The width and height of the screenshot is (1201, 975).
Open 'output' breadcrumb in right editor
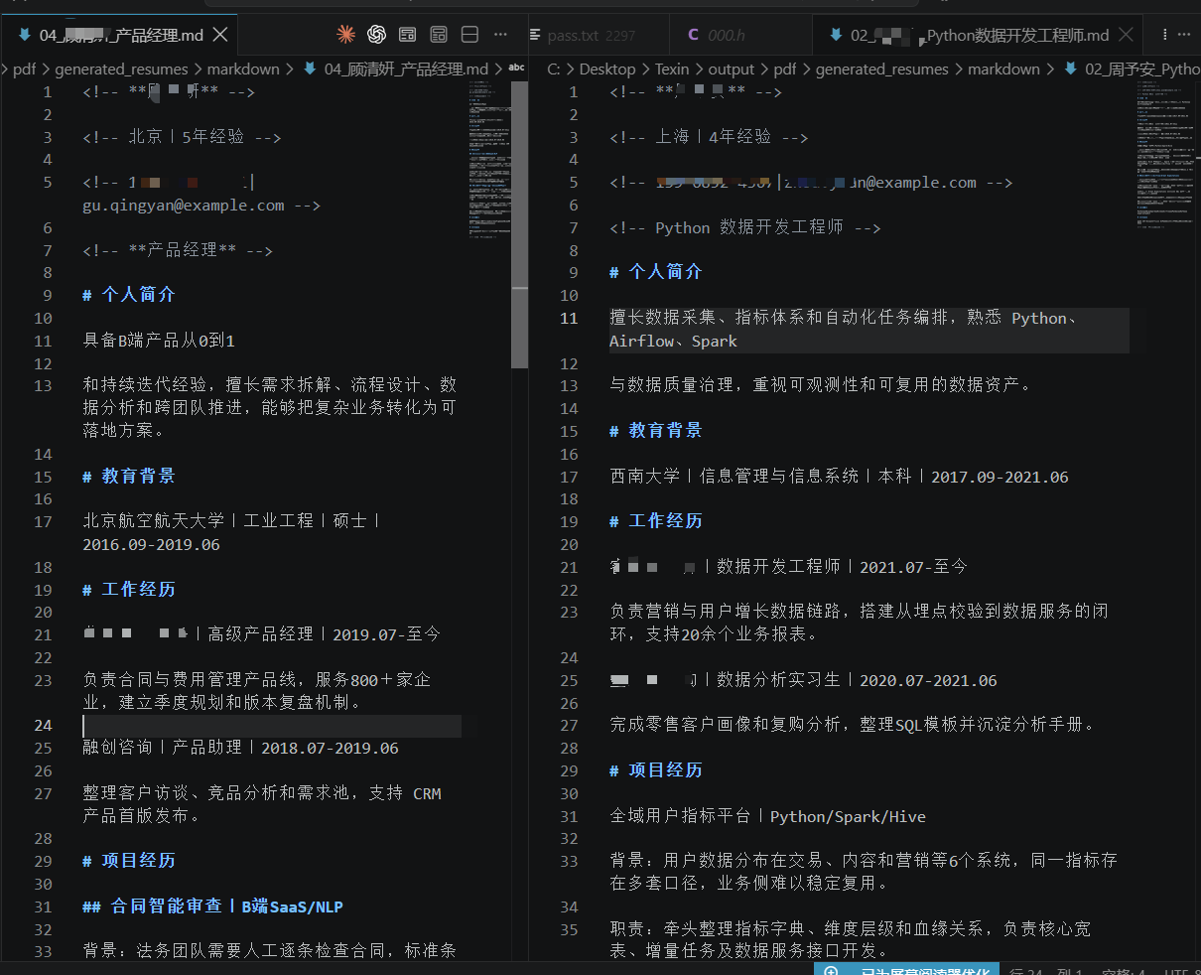732,69
